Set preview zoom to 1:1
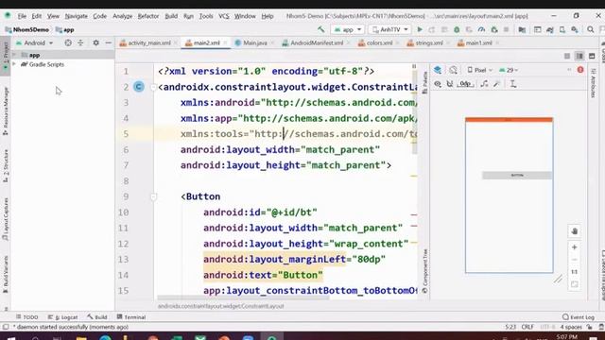 click(x=574, y=272)
